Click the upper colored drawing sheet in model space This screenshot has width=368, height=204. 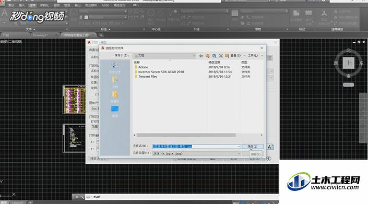click(75, 100)
